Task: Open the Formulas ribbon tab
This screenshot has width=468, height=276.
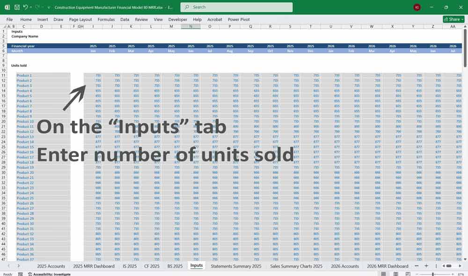Action: click(x=106, y=20)
